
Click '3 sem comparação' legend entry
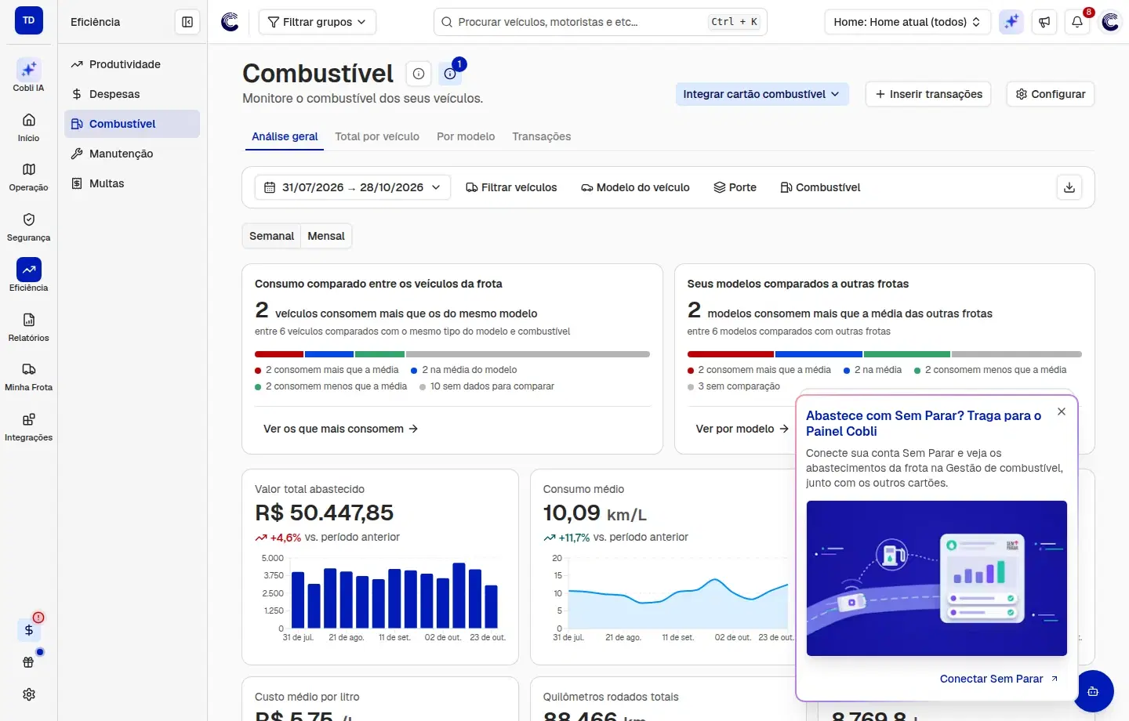(734, 386)
